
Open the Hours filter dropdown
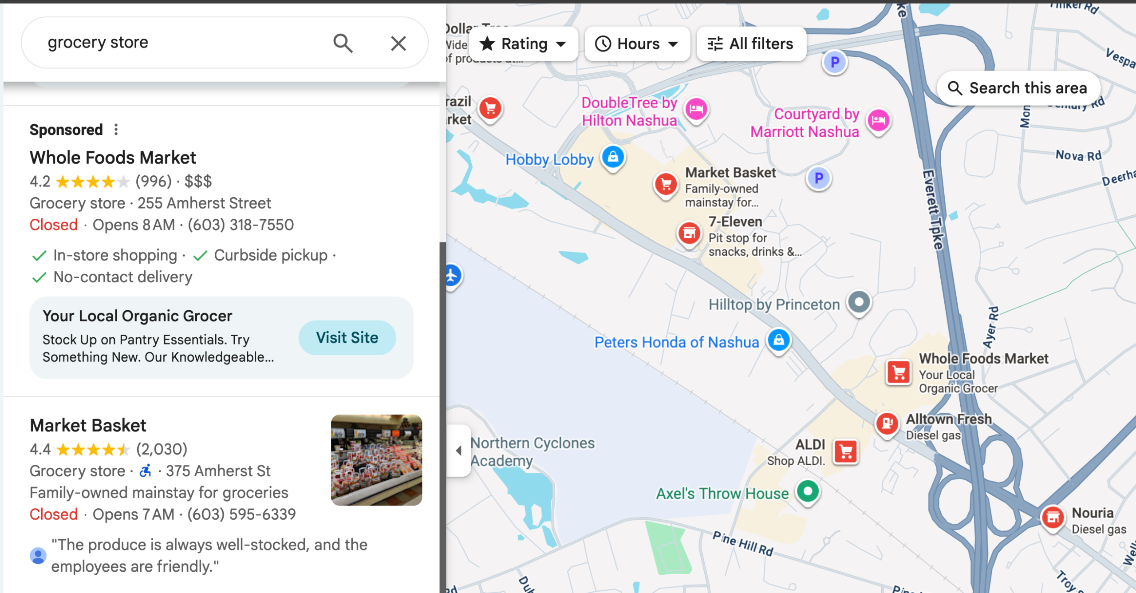pyautogui.click(x=637, y=43)
